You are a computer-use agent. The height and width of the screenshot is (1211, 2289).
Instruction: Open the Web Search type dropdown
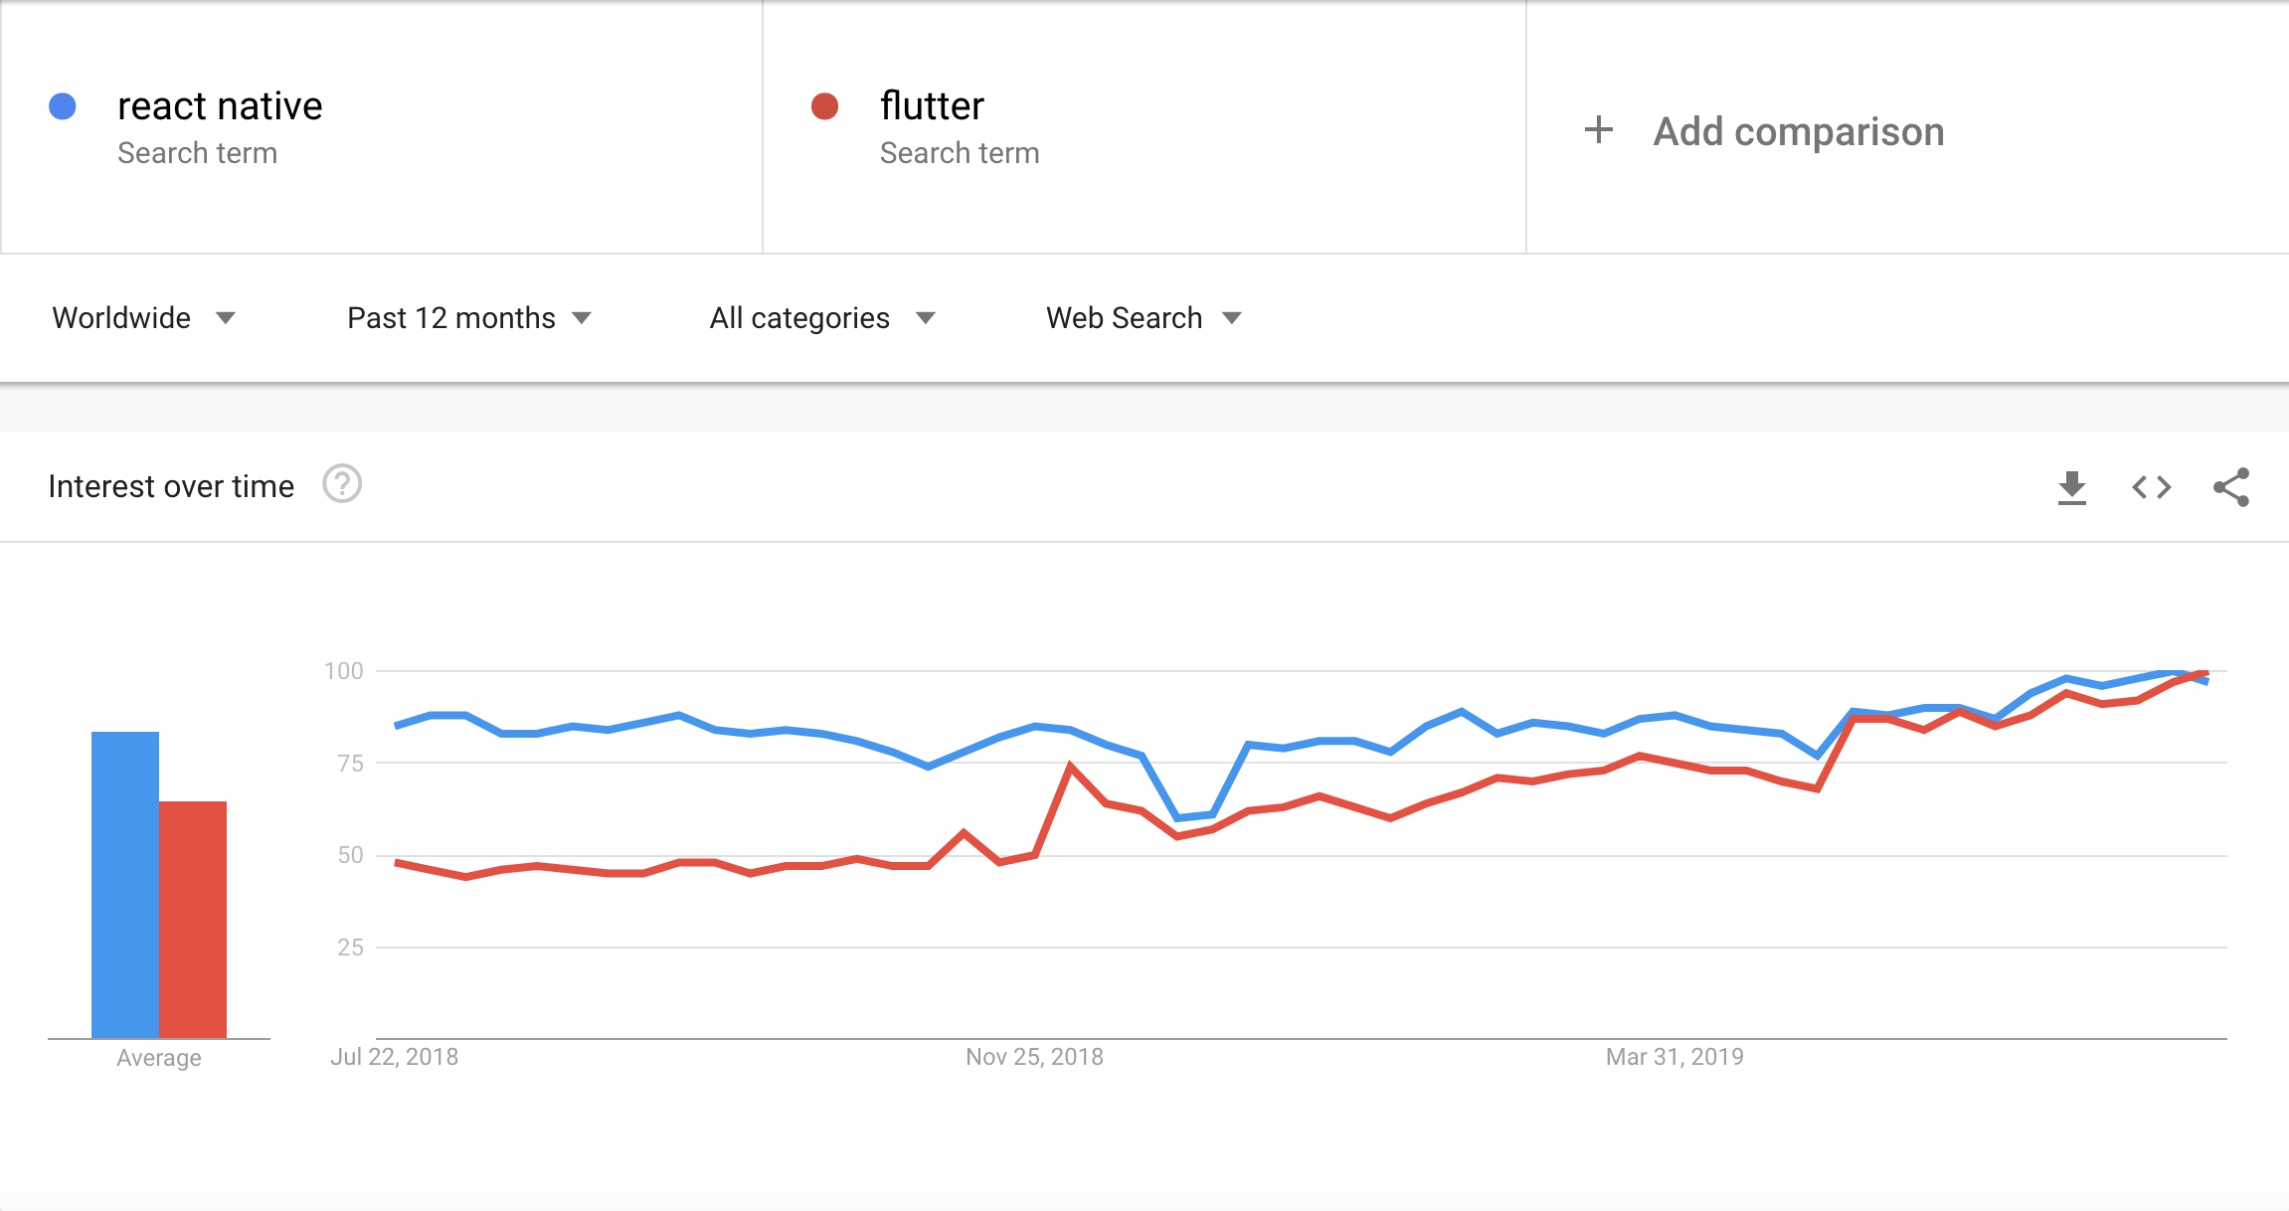tap(1144, 318)
